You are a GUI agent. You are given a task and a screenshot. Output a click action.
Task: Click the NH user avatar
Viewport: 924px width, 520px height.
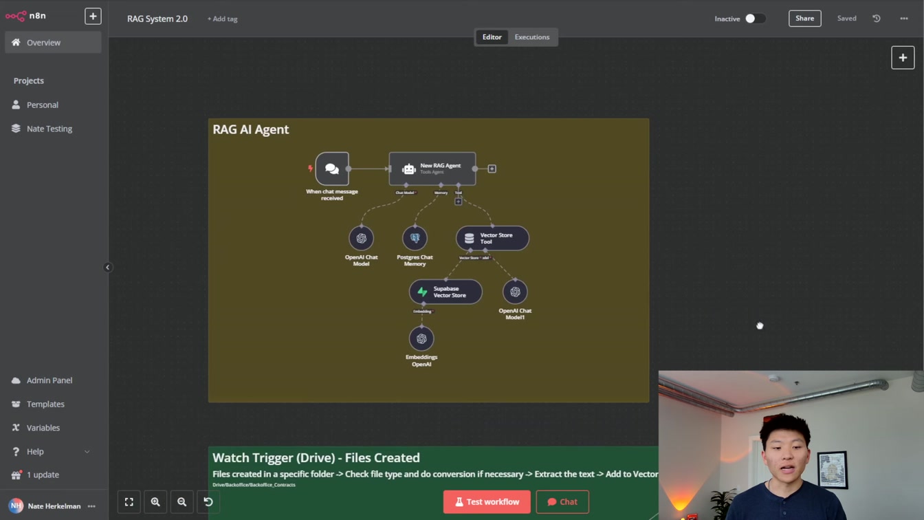[x=16, y=506]
